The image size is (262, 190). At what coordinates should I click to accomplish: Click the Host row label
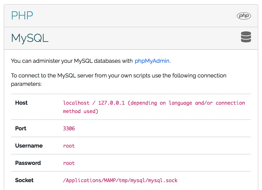pos(21,103)
